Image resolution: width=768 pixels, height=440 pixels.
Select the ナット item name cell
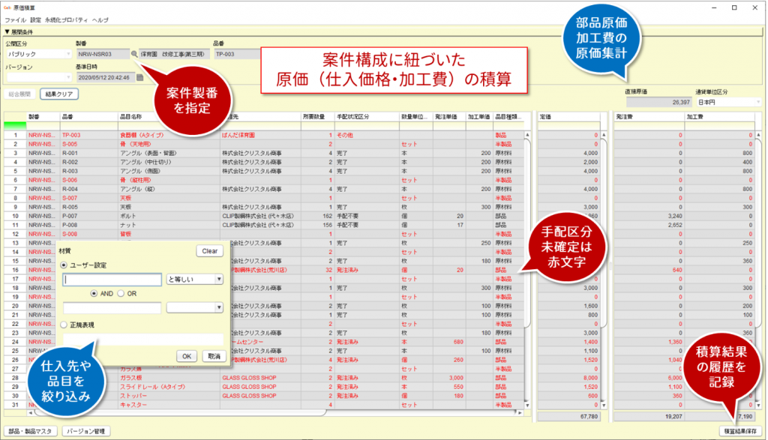[x=169, y=225]
